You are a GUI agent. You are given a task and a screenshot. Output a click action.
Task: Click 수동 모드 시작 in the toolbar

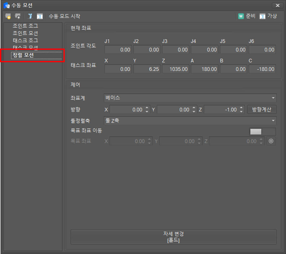click(x=65, y=16)
